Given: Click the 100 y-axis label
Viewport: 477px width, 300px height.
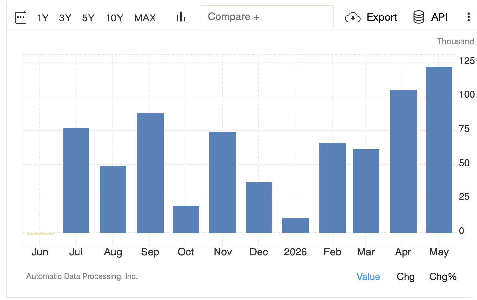Looking at the screenshot, I should [467, 94].
